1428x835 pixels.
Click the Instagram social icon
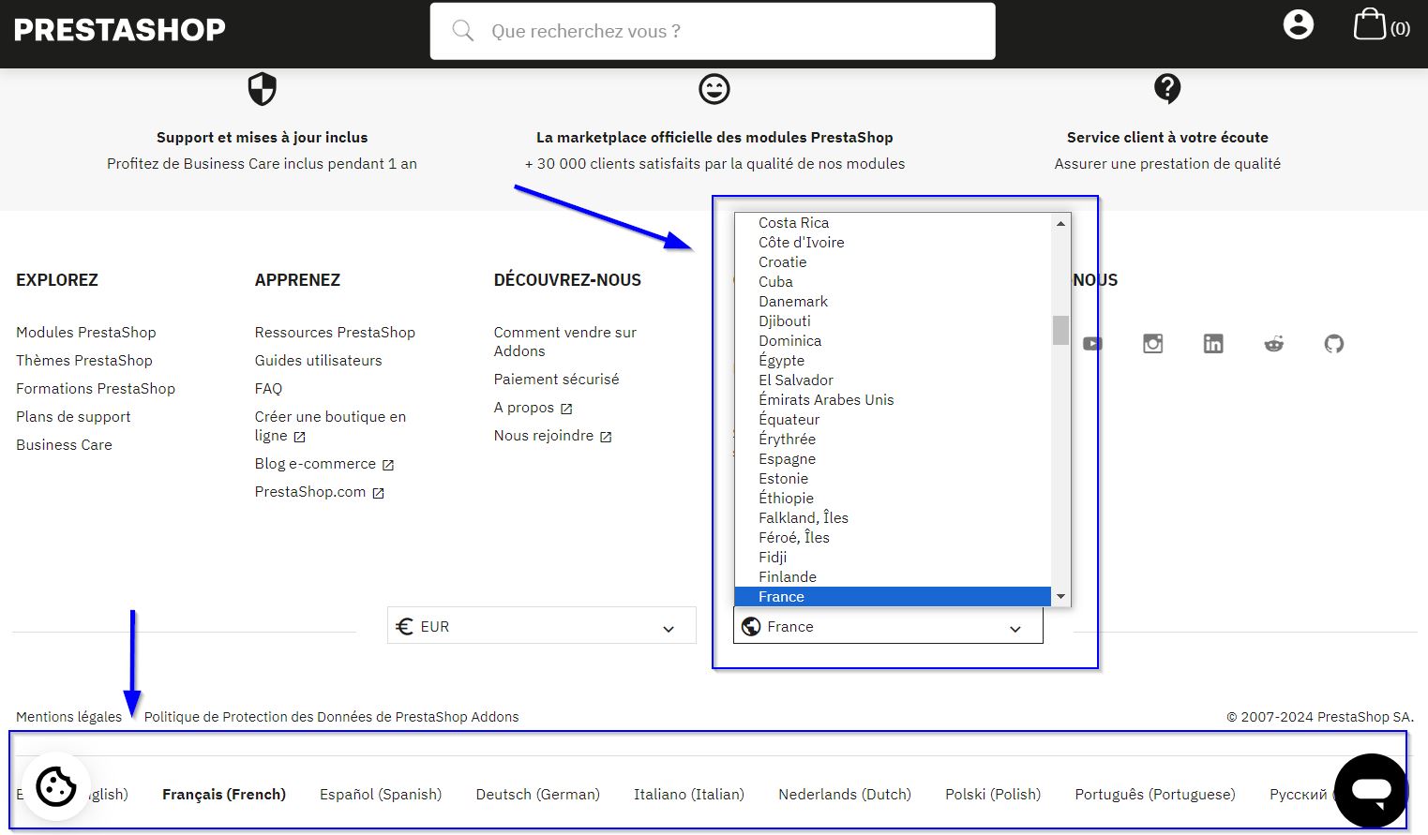(x=1152, y=344)
